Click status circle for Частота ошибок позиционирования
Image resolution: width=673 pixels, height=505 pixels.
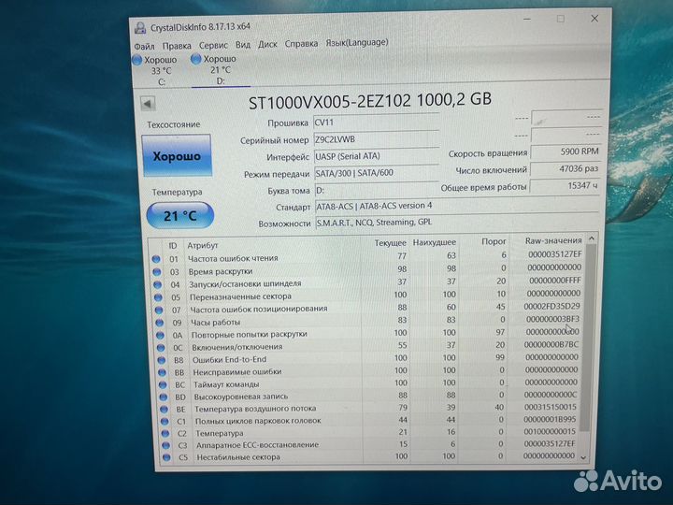click(159, 310)
